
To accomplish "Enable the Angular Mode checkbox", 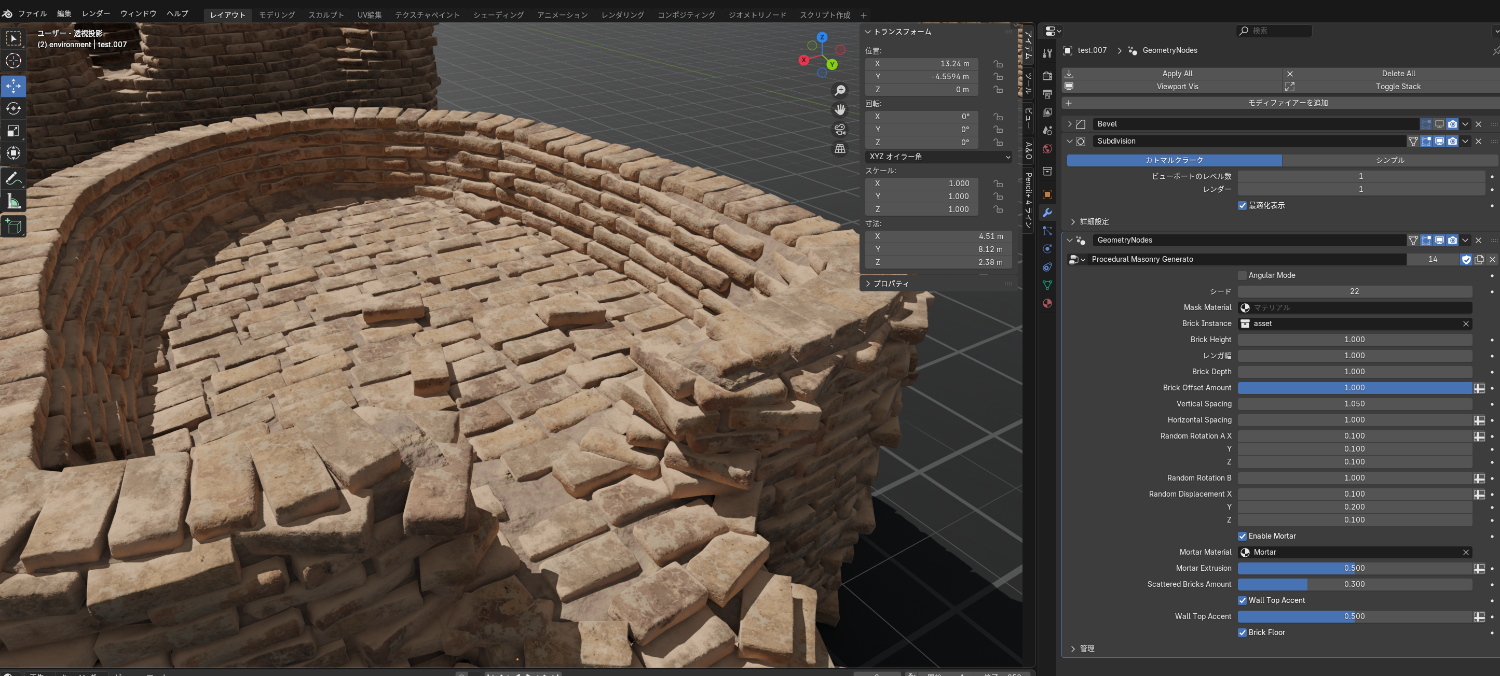I will (x=1242, y=275).
